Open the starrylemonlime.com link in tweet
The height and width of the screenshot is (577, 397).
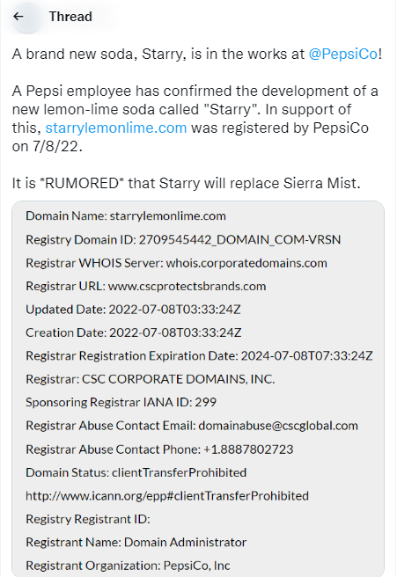coord(116,128)
